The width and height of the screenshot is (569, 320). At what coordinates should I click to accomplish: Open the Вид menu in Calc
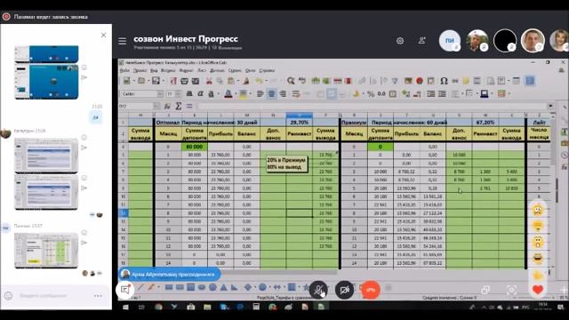pyautogui.click(x=154, y=70)
